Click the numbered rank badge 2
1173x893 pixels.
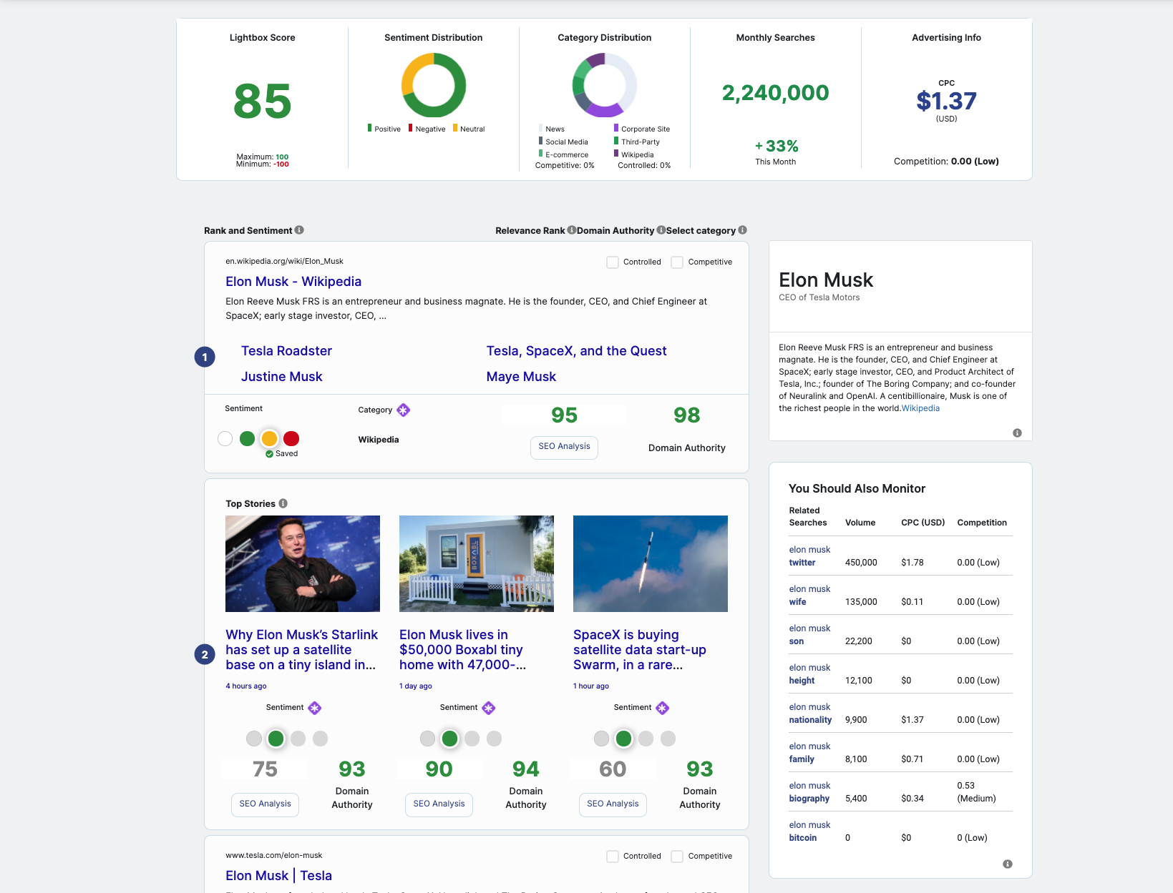(205, 654)
